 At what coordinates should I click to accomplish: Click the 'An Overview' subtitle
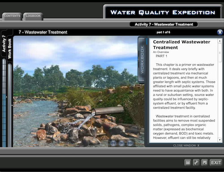pos(161,52)
